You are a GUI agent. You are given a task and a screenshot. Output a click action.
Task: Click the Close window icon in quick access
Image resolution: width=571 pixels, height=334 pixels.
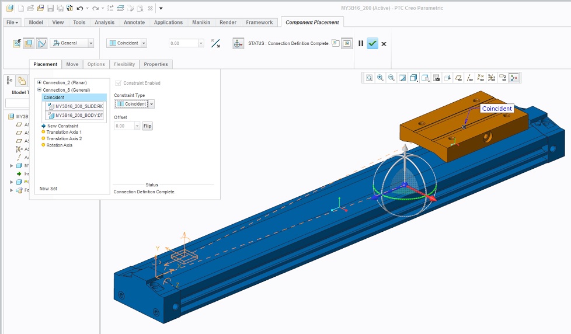[x=150, y=8]
